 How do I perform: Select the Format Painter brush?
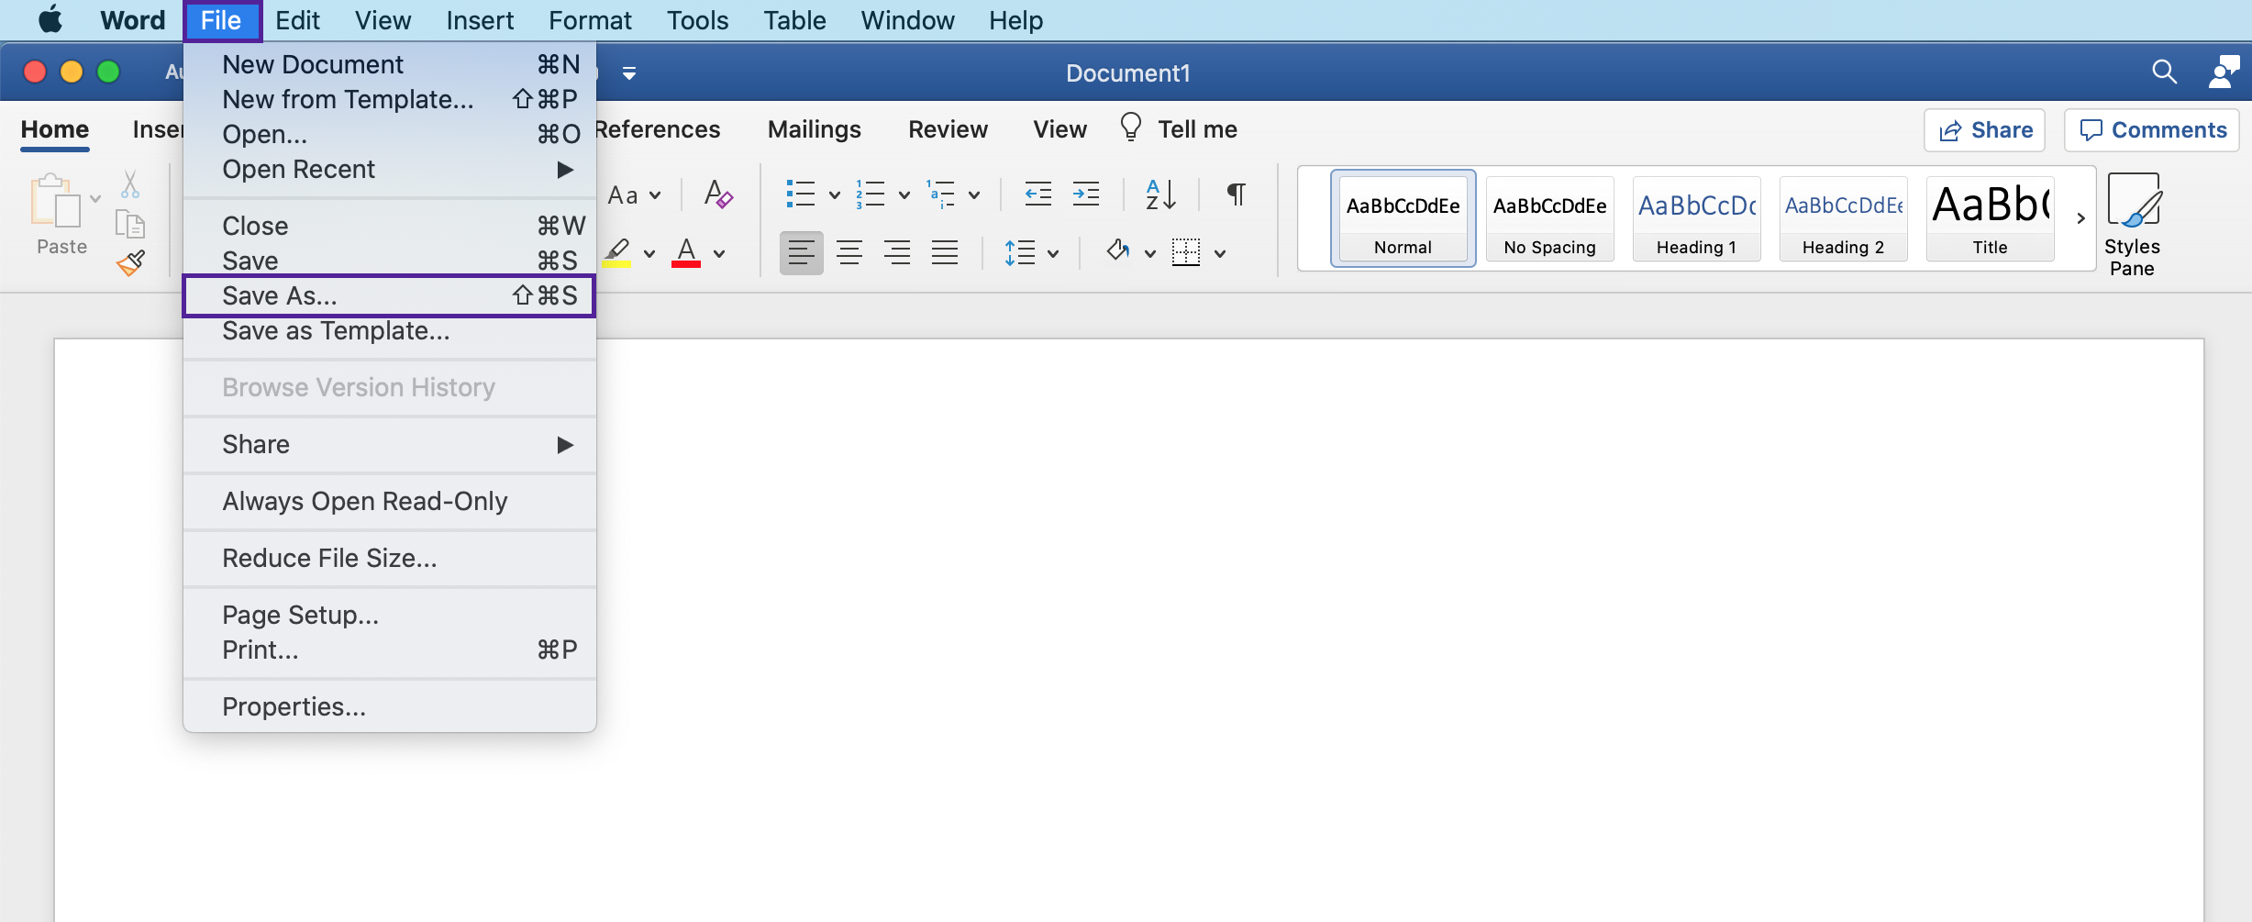click(131, 263)
